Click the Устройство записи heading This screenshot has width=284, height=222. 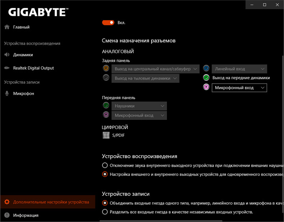pyautogui.click(x=126, y=194)
